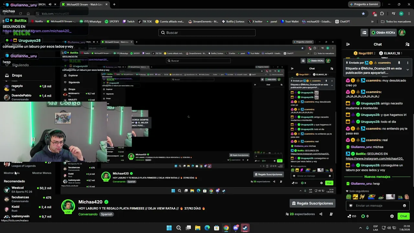Open DuendePablo channel in sidebar
Viewport: 414px width, 233px height.
(x=27, y=97)
